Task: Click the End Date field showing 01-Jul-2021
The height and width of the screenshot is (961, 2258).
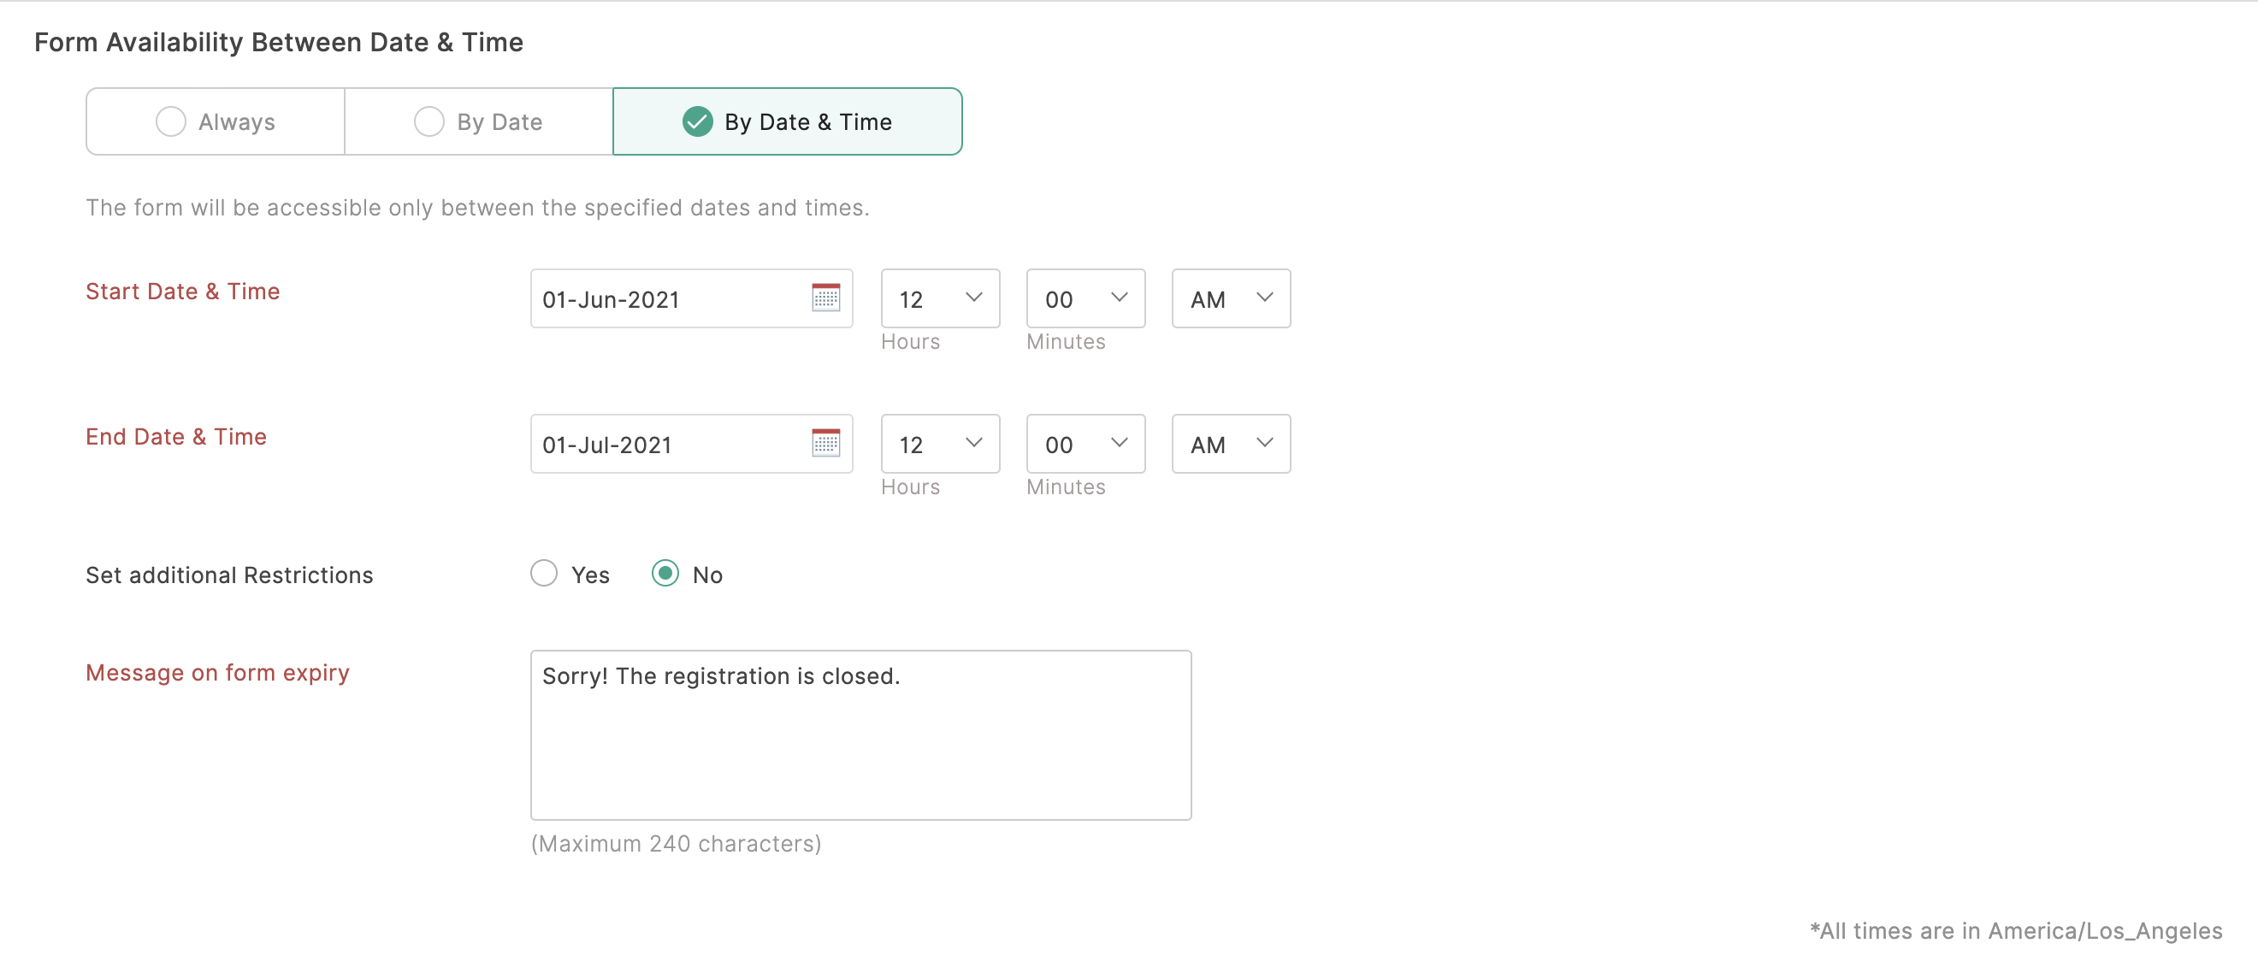Action: (x=666, y=444)
